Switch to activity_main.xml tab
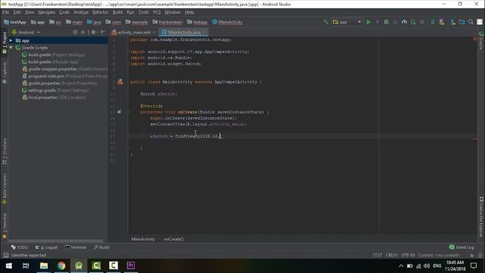Screen dimensions: 485x273 click(133, 32)
